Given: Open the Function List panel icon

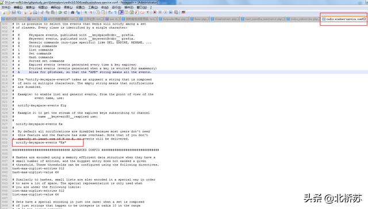Looking at the screenshot, I should click(137, 13).
